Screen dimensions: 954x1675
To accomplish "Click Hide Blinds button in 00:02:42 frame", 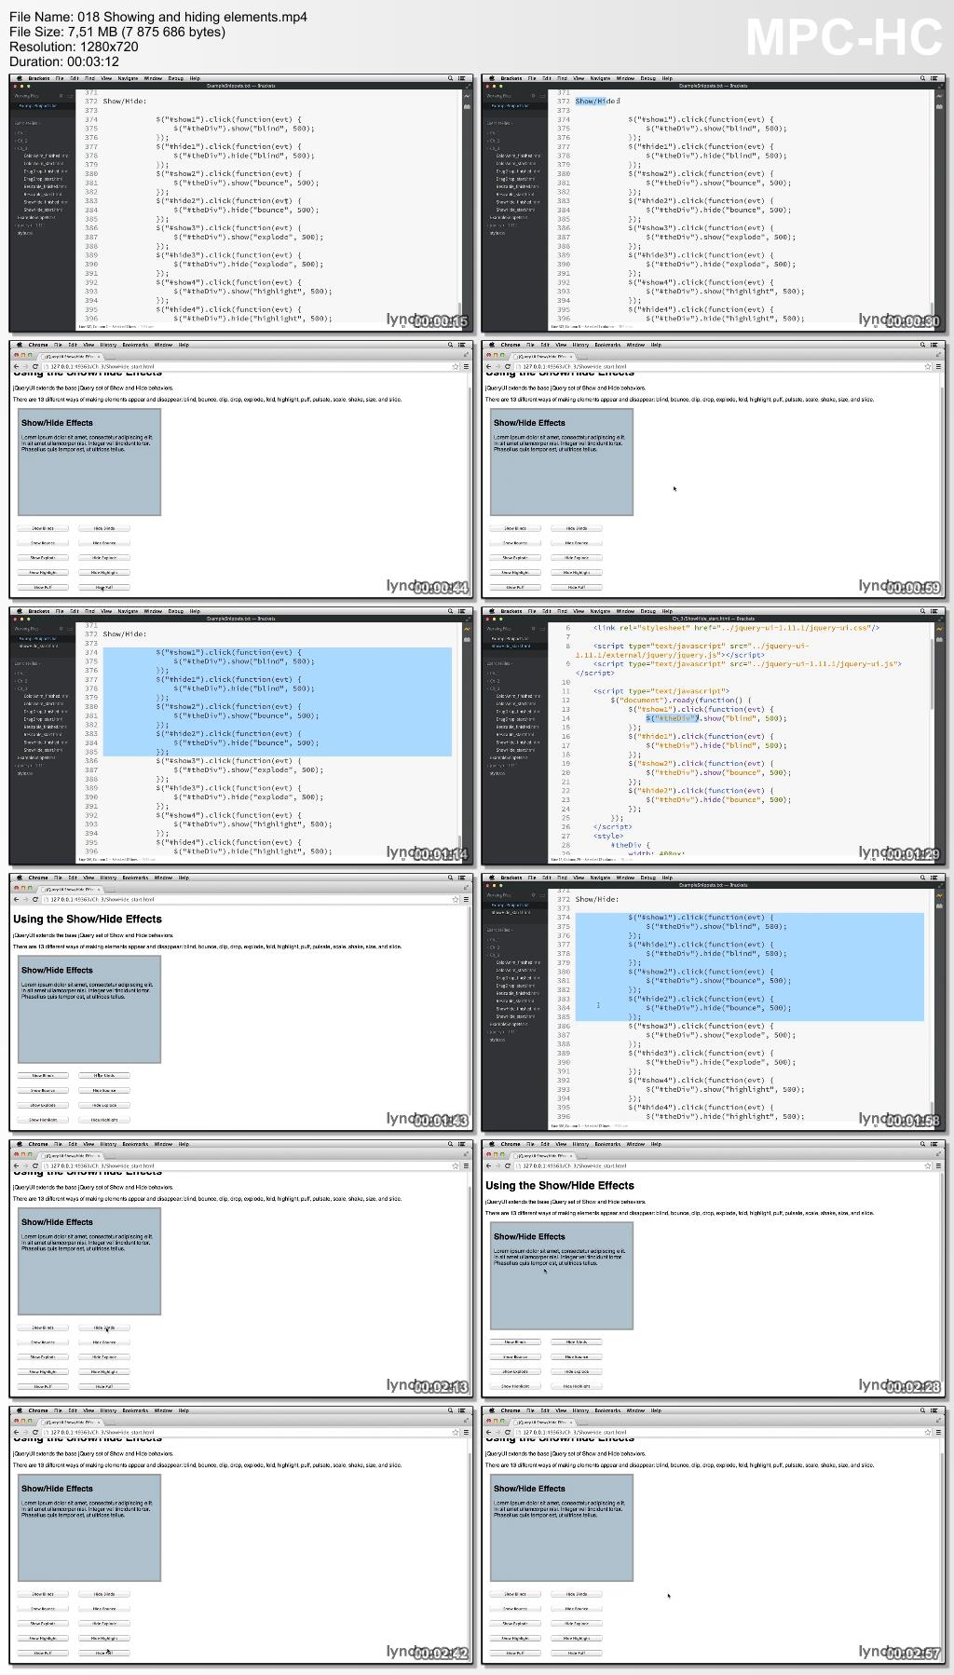I will click(x=104, y=1594).
